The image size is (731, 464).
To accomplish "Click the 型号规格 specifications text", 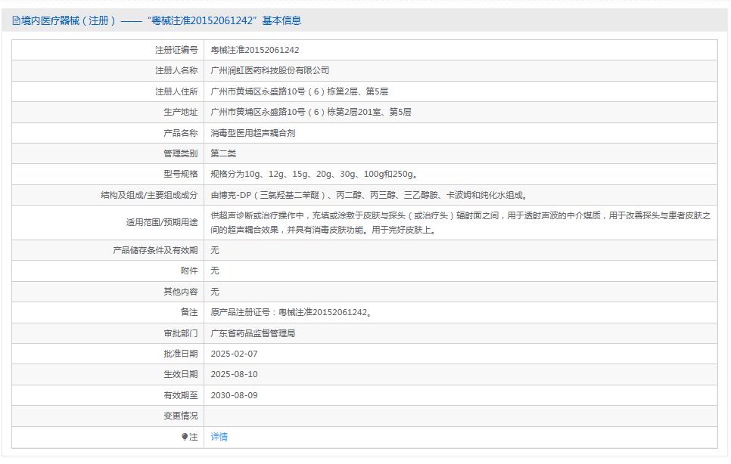I will [313, 174].
